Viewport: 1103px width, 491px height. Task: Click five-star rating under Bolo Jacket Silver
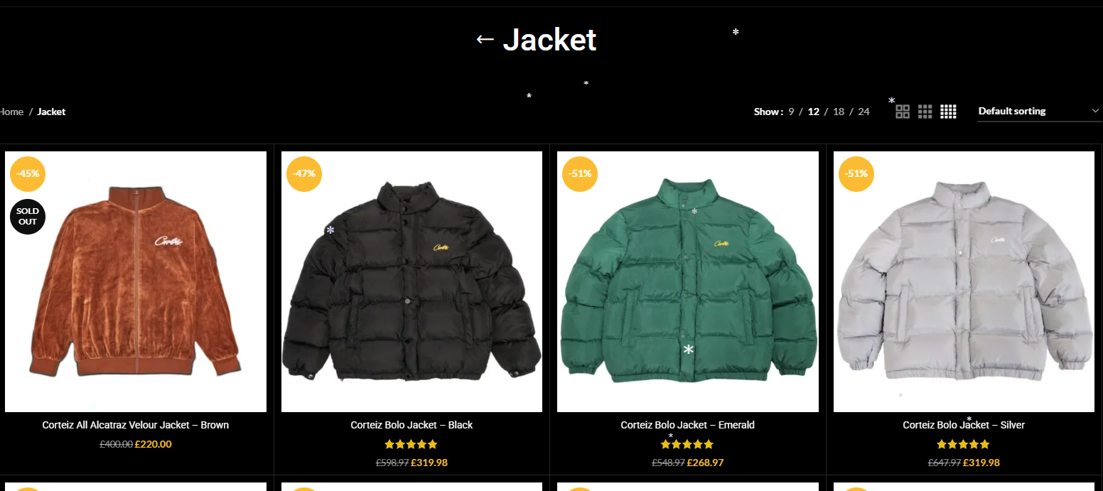[963, 445]
